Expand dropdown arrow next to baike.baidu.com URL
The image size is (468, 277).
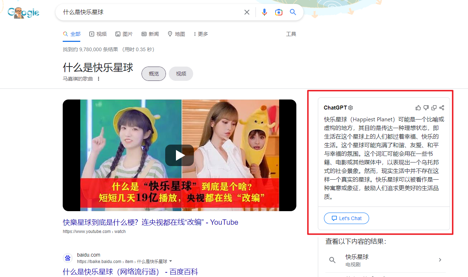coord(171,261)
